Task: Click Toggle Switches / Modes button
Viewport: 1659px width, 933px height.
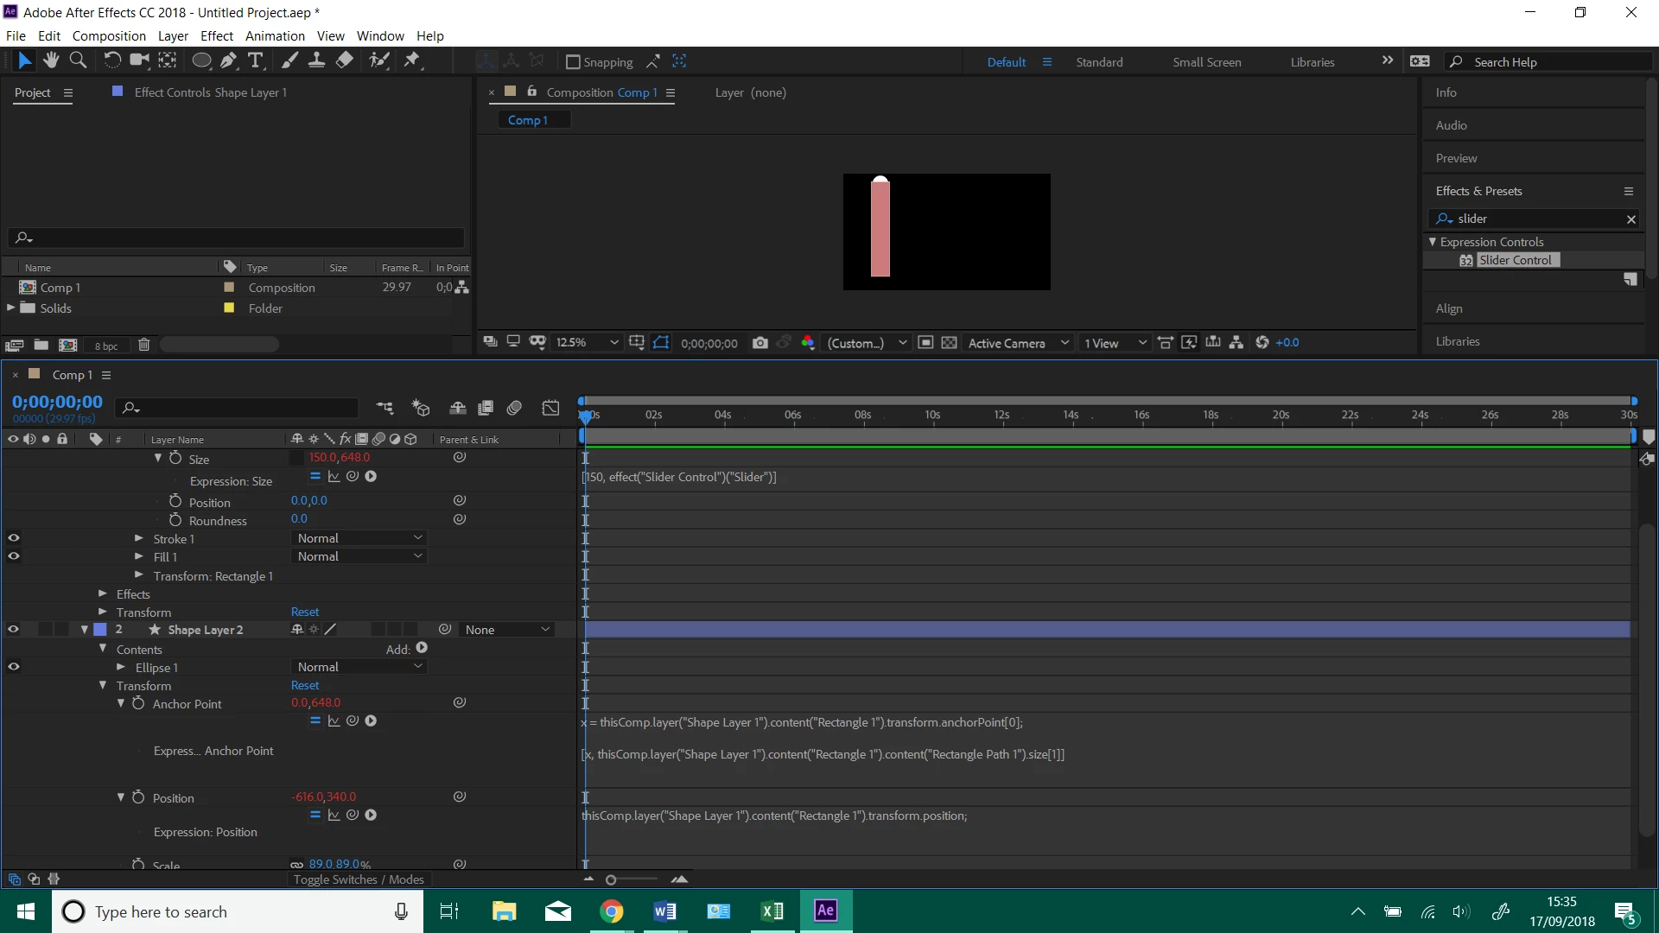Action: point(359,879)
